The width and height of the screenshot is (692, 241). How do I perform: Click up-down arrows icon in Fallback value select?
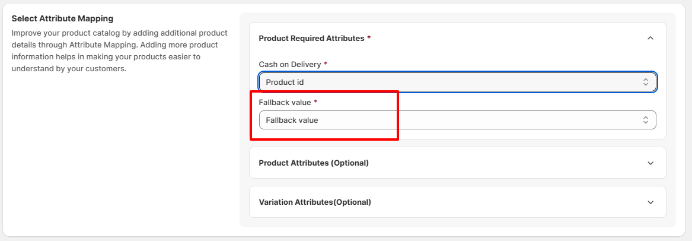point(646,120)
